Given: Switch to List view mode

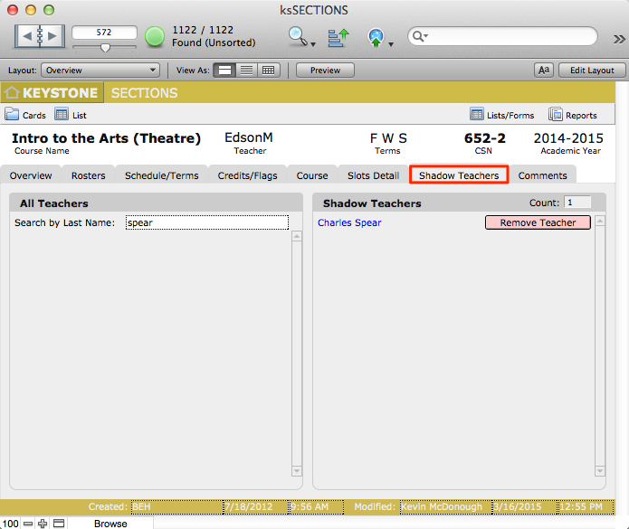Looking at the screenshot, I should coord(246,71).
